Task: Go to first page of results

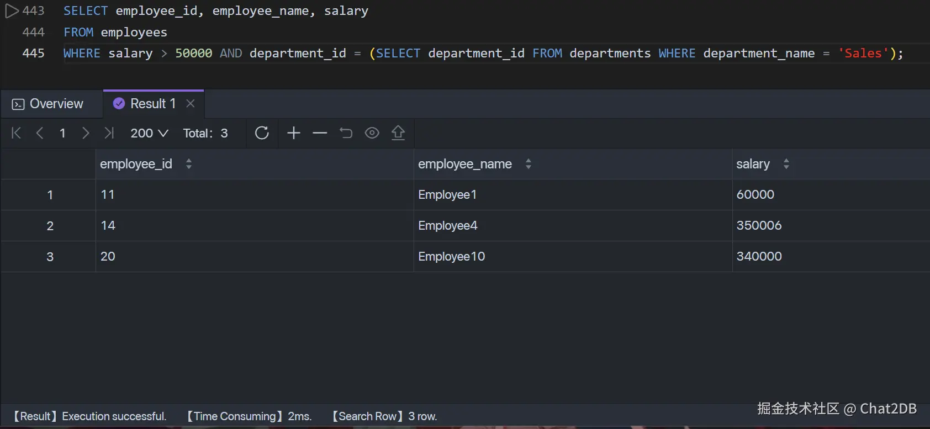Action: [17, 133]
